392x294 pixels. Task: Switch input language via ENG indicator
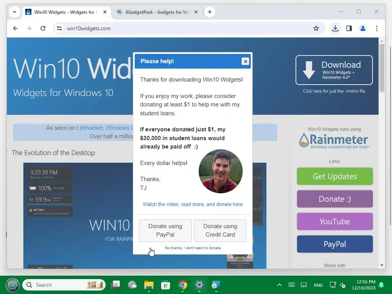click(x=318, y=285)
